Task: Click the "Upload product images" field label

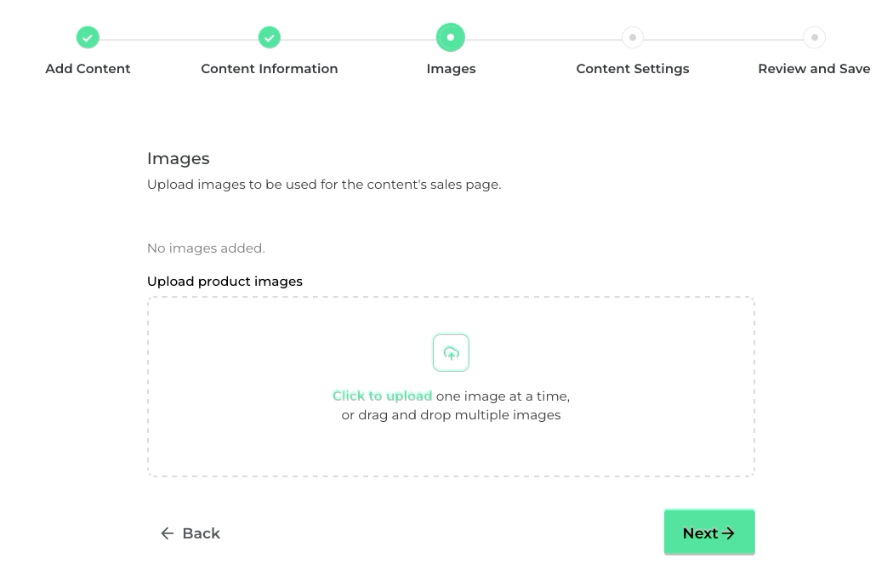Action: [225, 282]
